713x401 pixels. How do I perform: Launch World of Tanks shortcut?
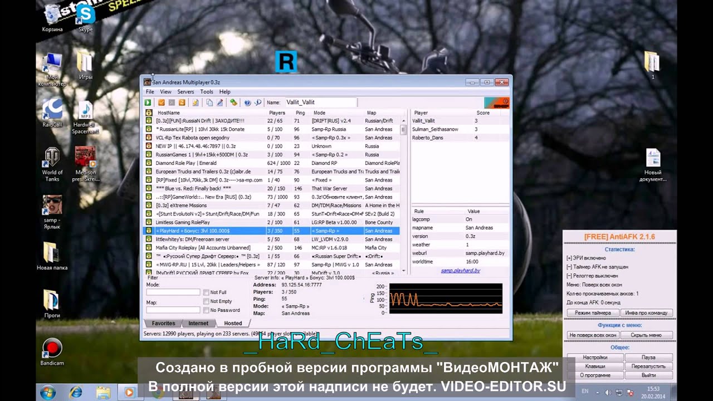coord(52,164)
